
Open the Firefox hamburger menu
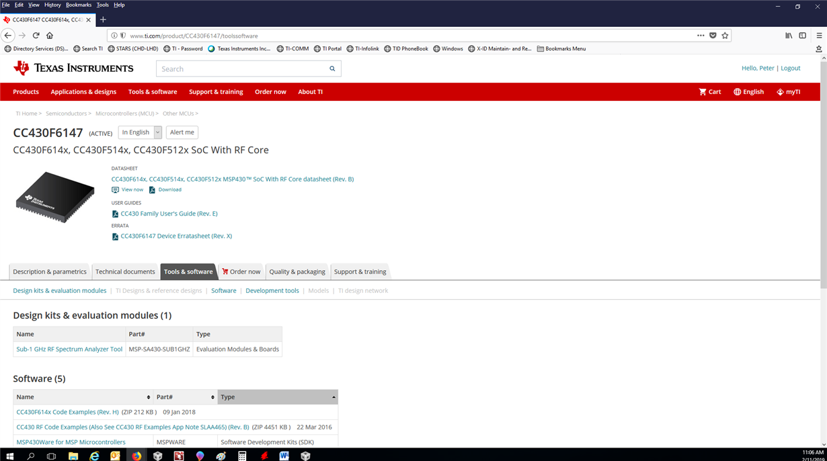click(819, 36)
